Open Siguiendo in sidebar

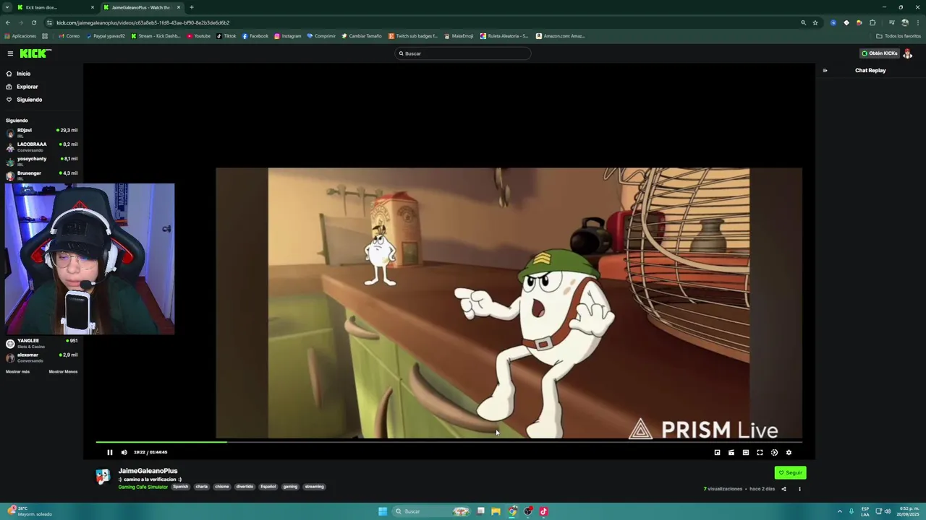[x=29, y=100]
